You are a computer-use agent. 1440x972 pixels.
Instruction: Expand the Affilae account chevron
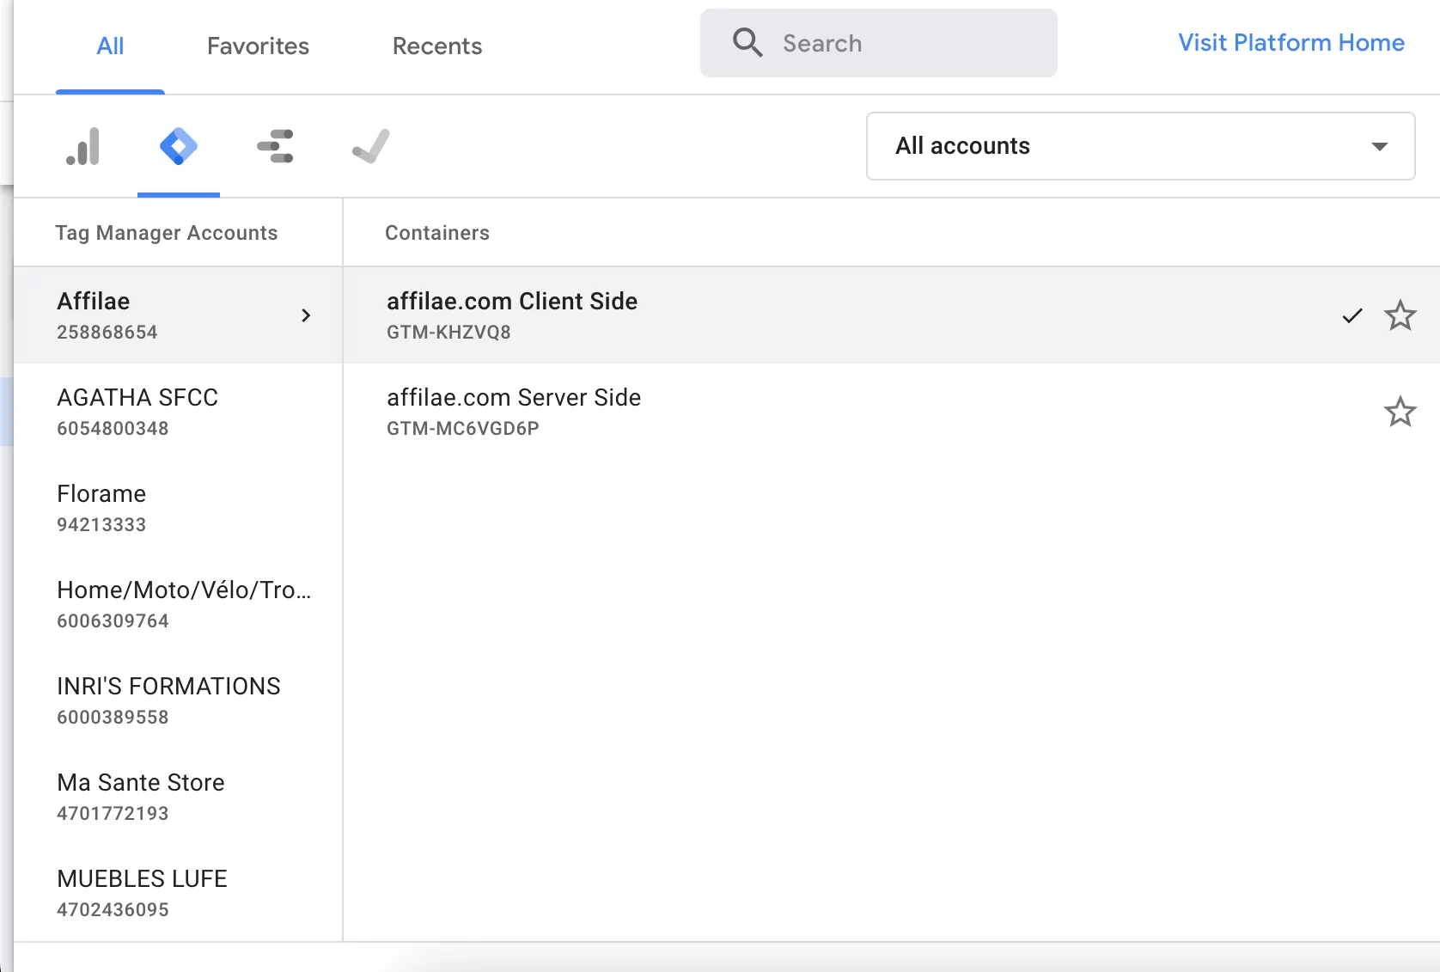pyautogui.click(x=306, y=315)
